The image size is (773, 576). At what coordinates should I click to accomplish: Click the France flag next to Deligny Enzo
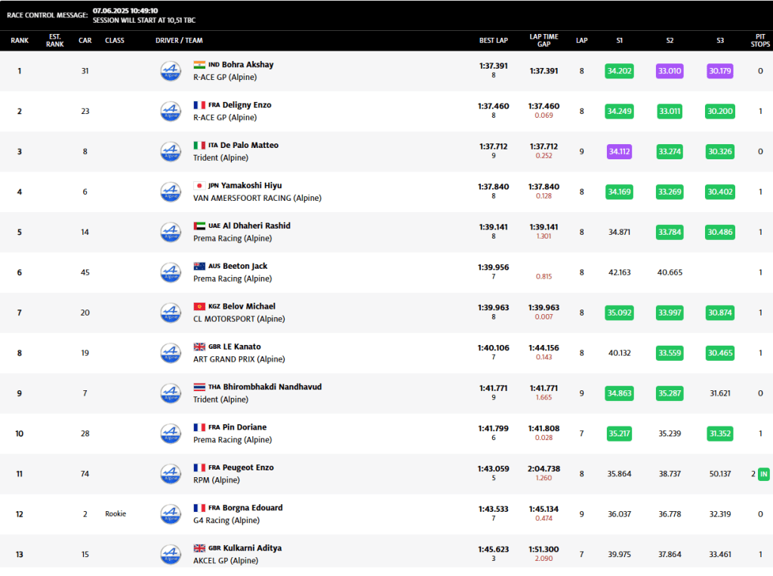[x=199, y=105]
